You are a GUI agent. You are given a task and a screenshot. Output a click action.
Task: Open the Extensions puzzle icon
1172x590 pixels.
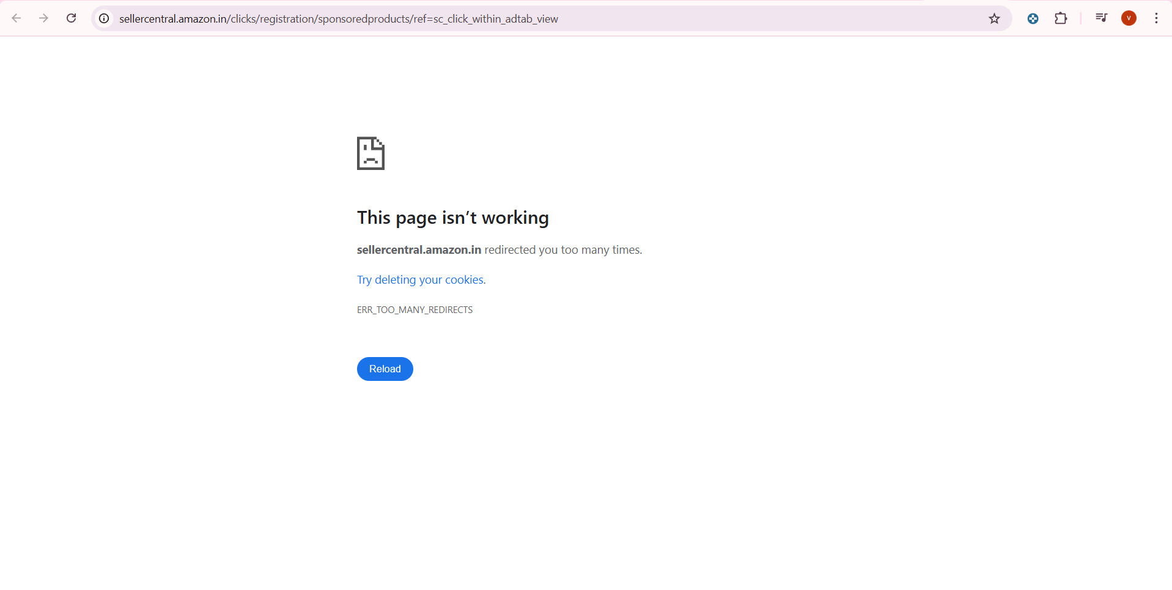click(x=1061, y=18)
